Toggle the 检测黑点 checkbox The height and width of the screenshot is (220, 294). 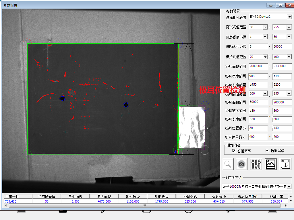267,150
